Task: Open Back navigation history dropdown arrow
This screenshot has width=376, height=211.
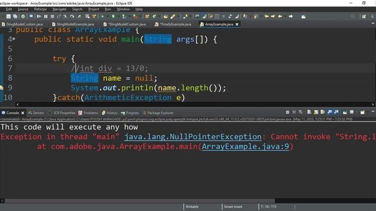Action: [x=286, y=16]
